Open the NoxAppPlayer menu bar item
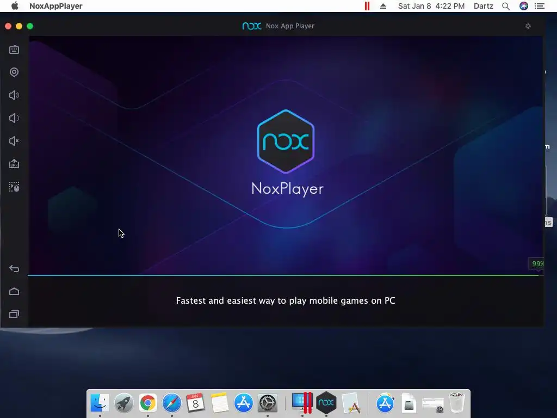 [56, 6]
